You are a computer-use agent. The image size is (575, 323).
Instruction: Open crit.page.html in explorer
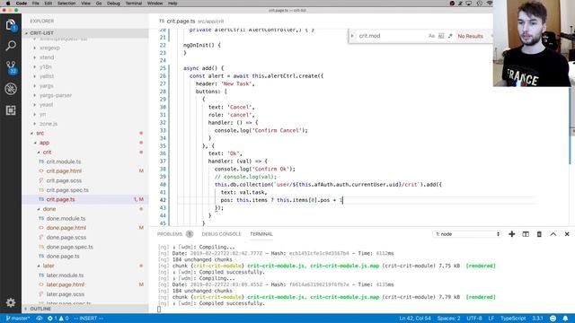(x=64, y=171)
